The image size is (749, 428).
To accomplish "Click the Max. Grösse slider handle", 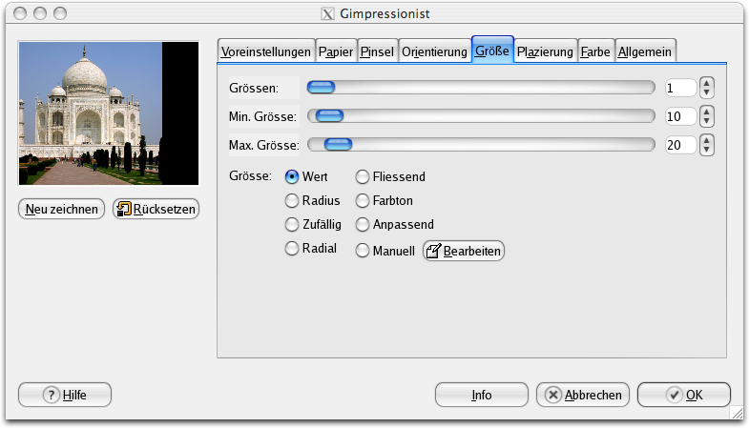I will click(x=338, y=145).
